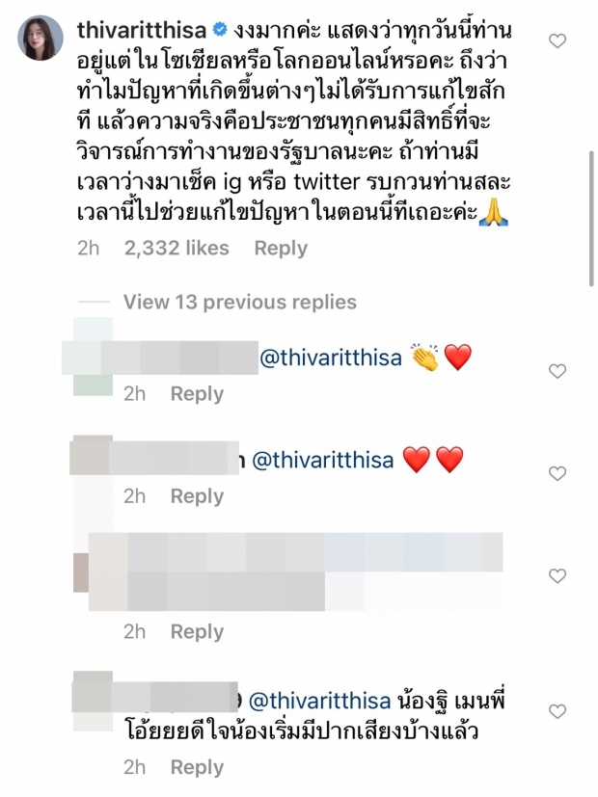Reply to the blurred third comment
The width and height of the screenshot is (598, 797).
(x=197, y=632)
